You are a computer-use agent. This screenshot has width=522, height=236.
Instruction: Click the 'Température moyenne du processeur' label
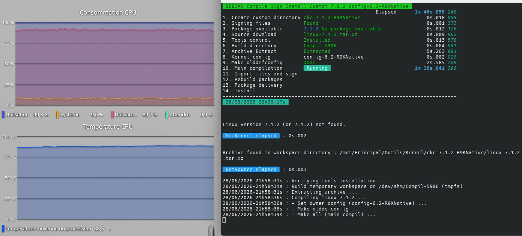tap(48, 229)
